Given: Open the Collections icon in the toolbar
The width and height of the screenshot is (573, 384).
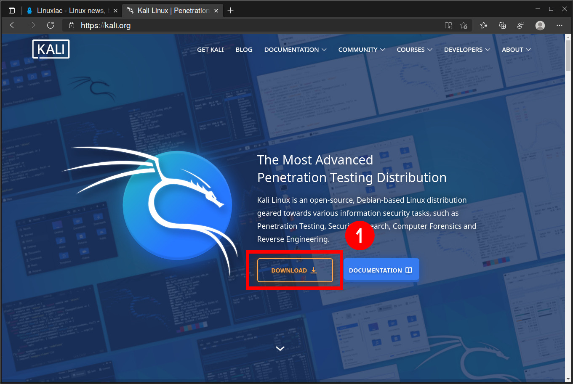Looking at the screenshot, I should coord(502,26).
